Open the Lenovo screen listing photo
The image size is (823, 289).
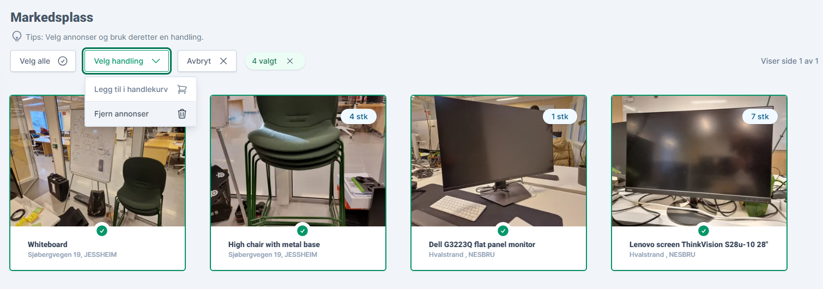click(699, 161)
